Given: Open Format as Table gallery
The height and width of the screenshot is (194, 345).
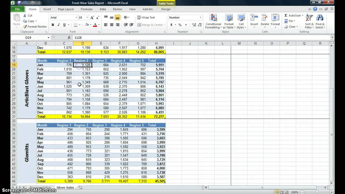Looking at the screenshot, I should (x=229, y=22).
